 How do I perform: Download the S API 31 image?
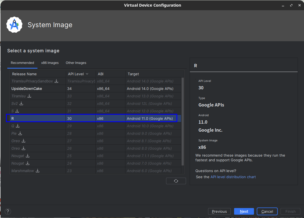17,111
